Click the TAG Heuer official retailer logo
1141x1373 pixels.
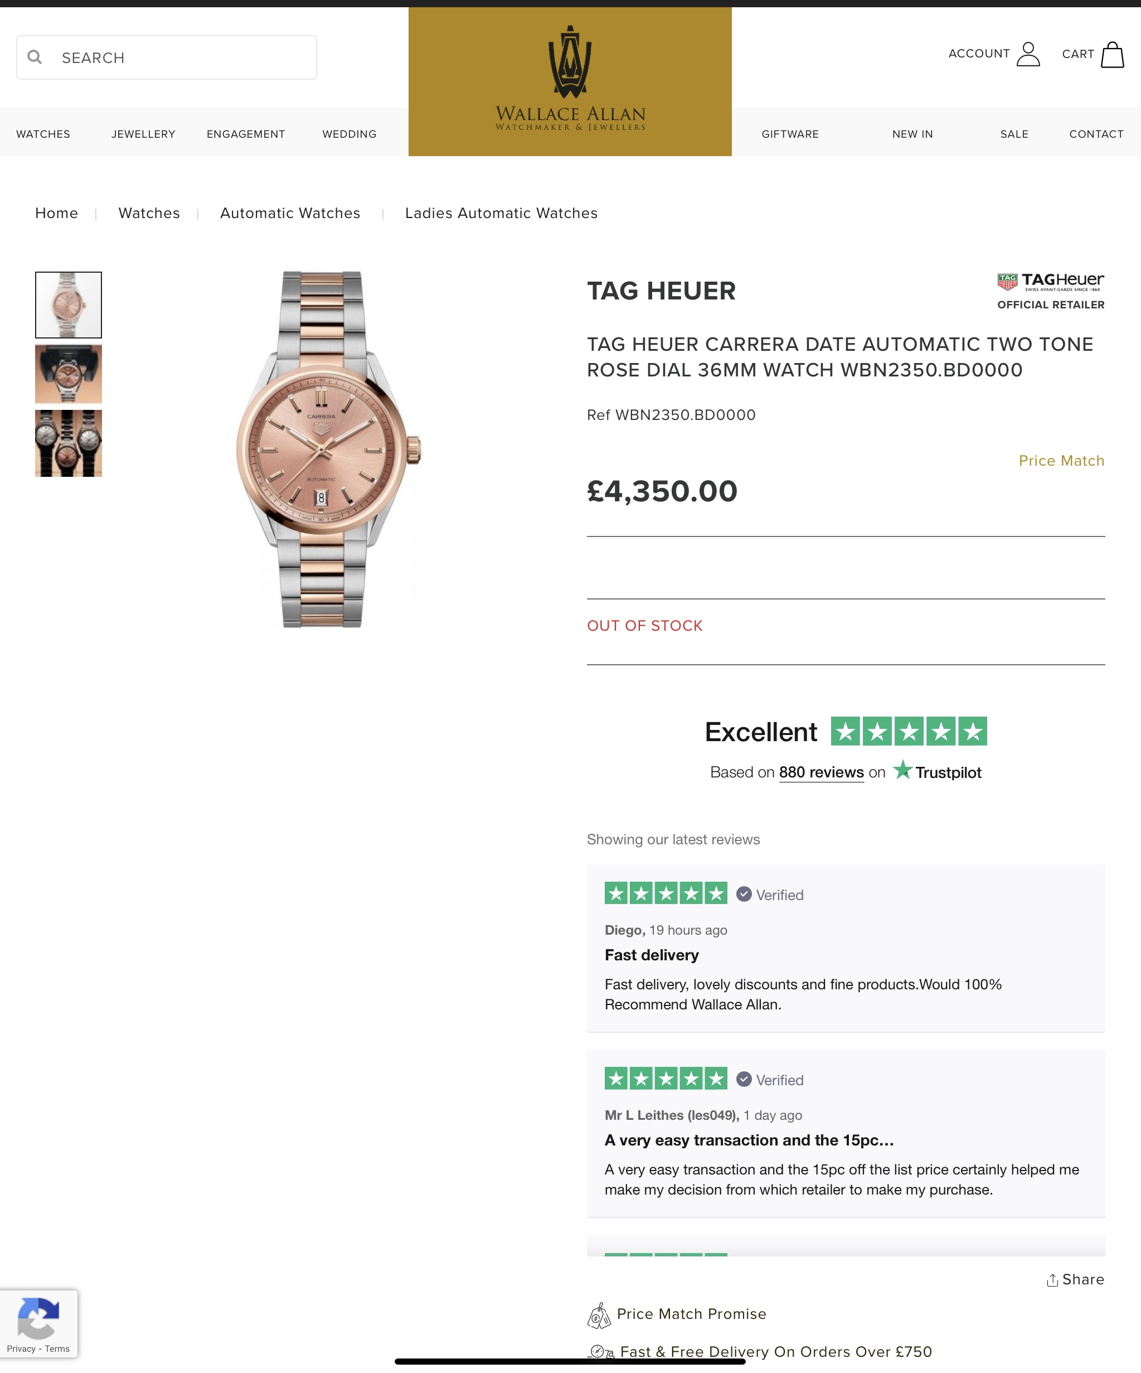click(1051, 291)
